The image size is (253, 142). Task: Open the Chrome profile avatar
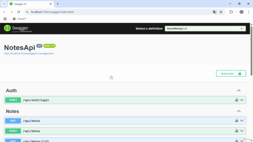(242, 12)
